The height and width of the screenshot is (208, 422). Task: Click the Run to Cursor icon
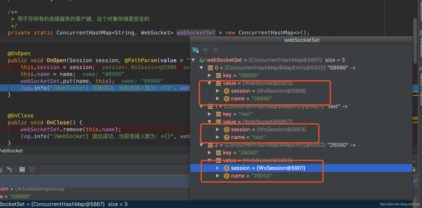point(9,169)
